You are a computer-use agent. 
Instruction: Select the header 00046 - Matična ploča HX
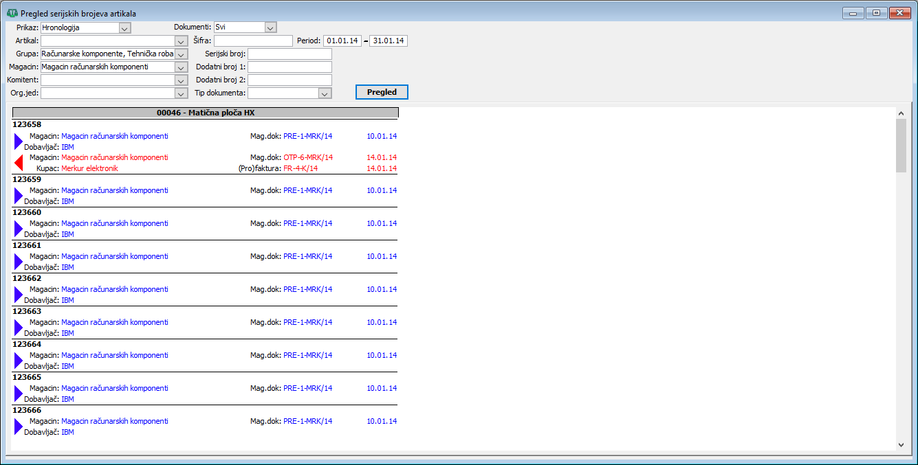click(x=206, y=113)
